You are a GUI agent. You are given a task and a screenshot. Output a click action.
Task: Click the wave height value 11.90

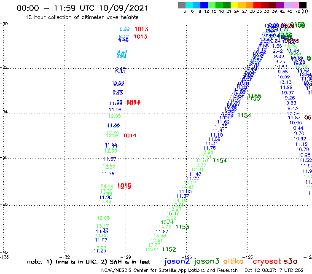tap(185, 191)
